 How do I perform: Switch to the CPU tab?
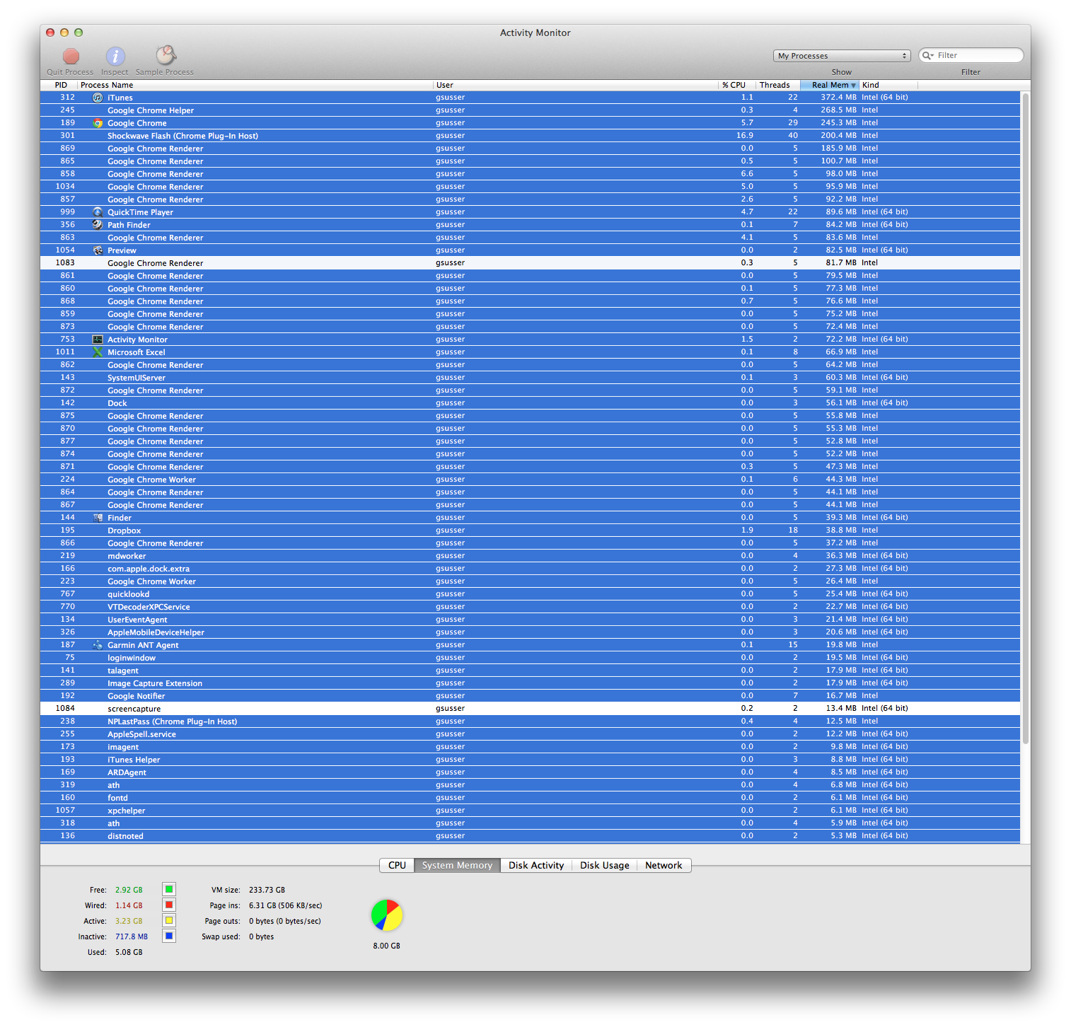[x=397, y=865]
